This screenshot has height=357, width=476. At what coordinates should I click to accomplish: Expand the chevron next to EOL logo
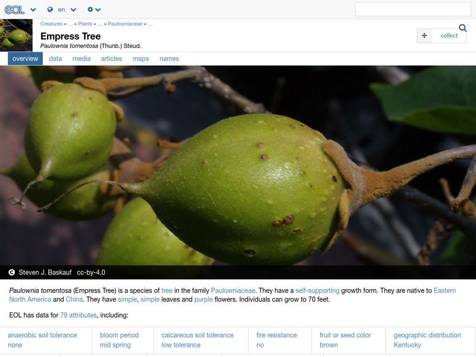pos(33,10)
